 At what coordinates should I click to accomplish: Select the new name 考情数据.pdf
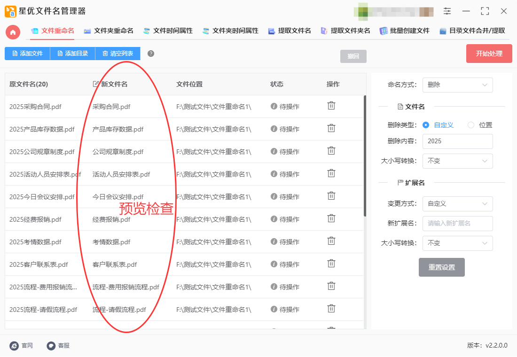pos(111,242)
